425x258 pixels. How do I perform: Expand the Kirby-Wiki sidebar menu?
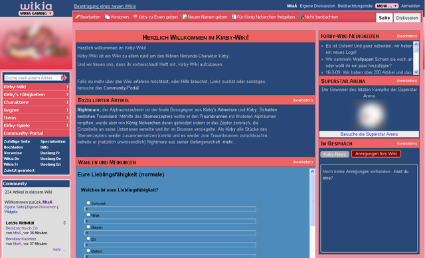point(36,87)
